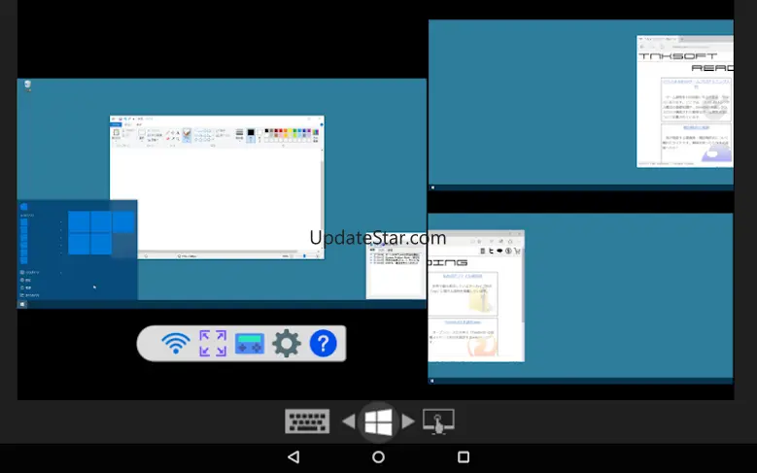Select Color 1 black box in Paint
757x473 pixels.
click(x=251, y=135)
